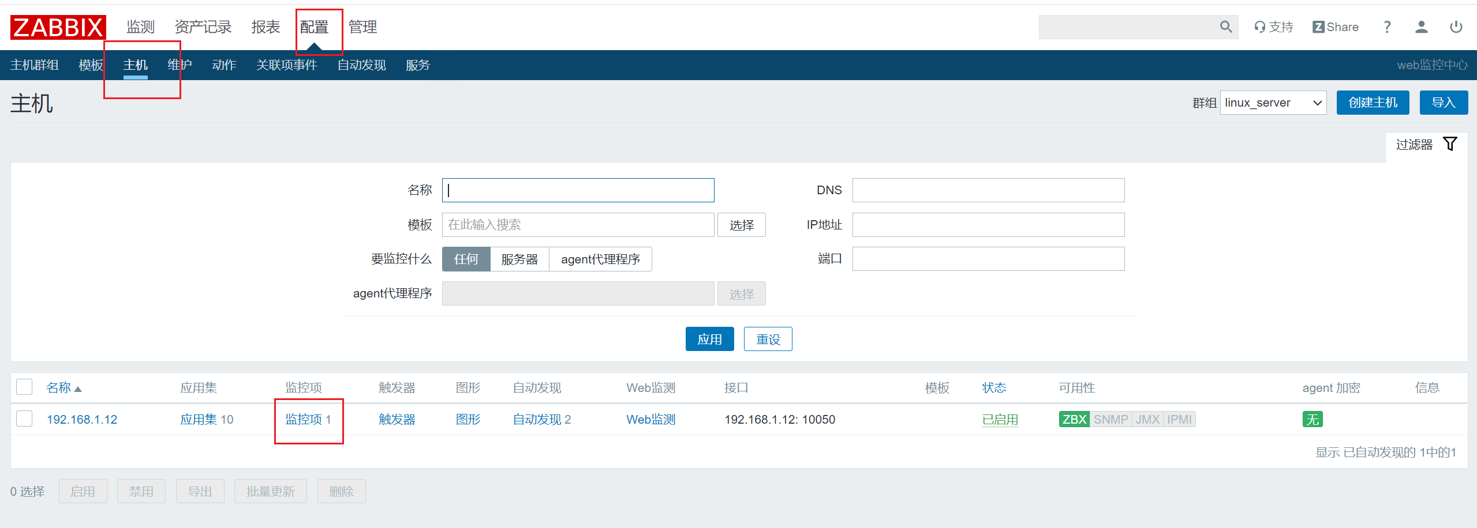Click the logout power icon
Screen dimensions: 1477x528
1456,27
